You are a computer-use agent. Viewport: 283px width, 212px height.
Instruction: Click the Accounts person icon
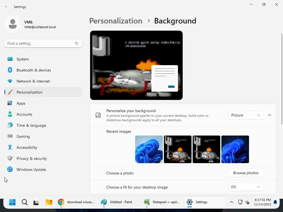click(x=10, y=114)
